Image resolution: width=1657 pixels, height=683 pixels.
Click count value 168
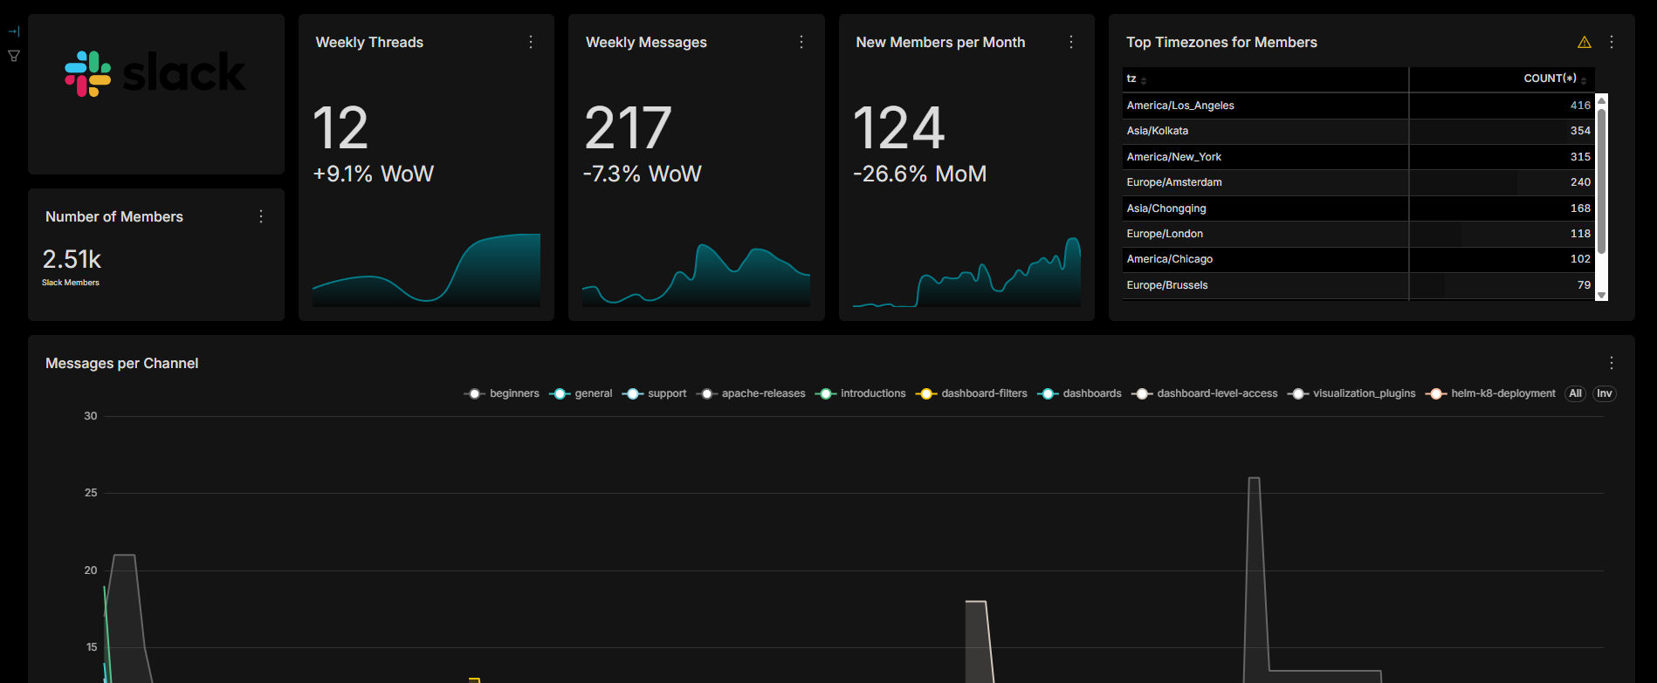tap(1580, 208)
